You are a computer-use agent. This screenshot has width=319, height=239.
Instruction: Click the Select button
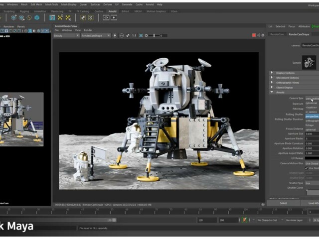283,203
